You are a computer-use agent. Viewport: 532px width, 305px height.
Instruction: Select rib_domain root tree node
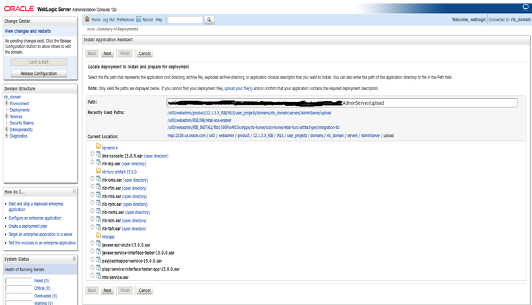[x=12, y=97]
